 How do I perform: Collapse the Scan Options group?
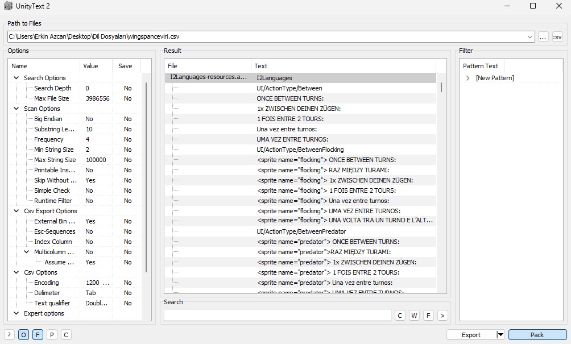pyautogui.click(x=16, y=109)
